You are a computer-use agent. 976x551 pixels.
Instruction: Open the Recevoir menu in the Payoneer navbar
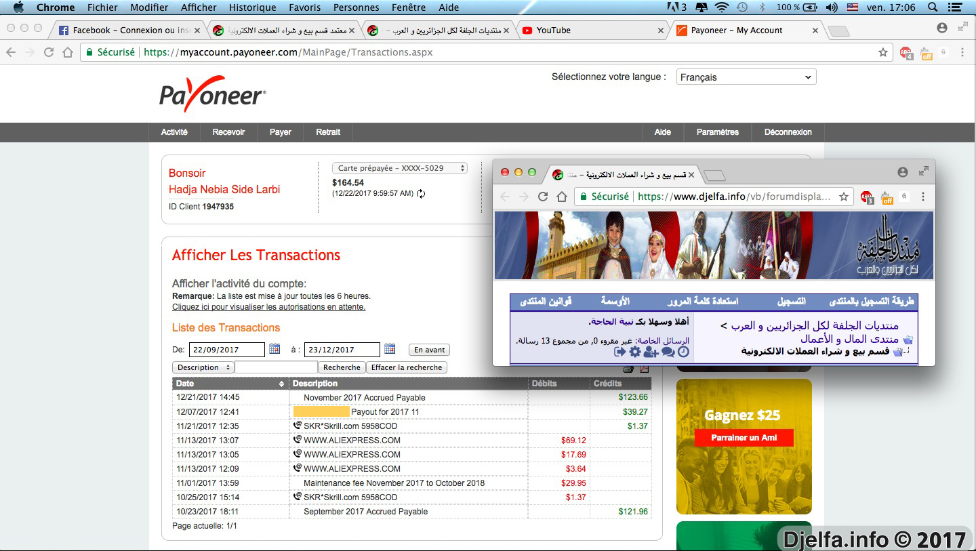[x=228, y=132]
